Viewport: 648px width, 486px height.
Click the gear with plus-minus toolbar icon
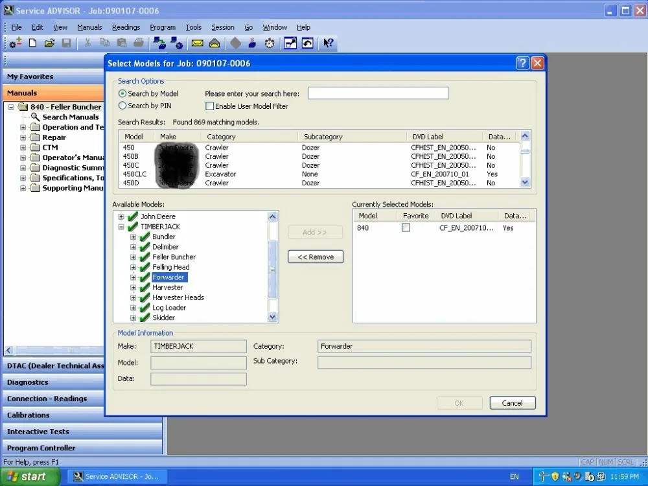point(16,43)
